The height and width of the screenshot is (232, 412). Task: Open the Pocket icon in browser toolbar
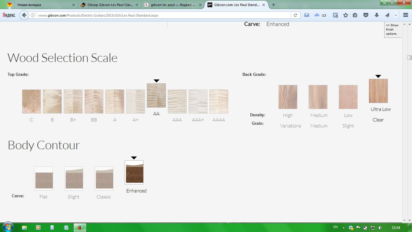click(x=366, y=15)
